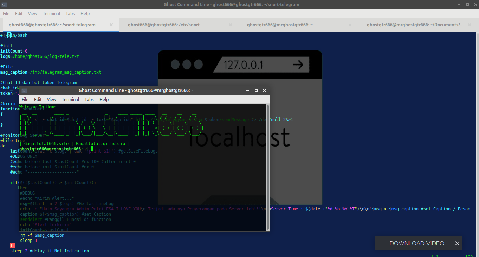The image size is (479, 257).
Task: Open Edit menu in front terminal window
Action: (38, 99)
